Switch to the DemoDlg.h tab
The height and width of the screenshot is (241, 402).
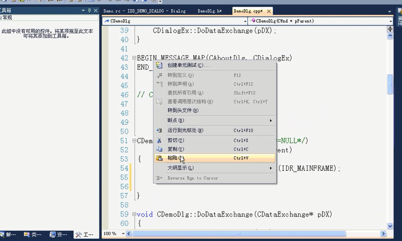(x=209, y=11)
